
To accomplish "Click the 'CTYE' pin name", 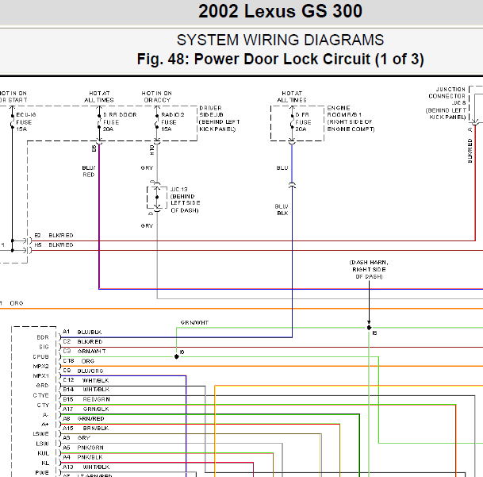I will pos(41,395).
